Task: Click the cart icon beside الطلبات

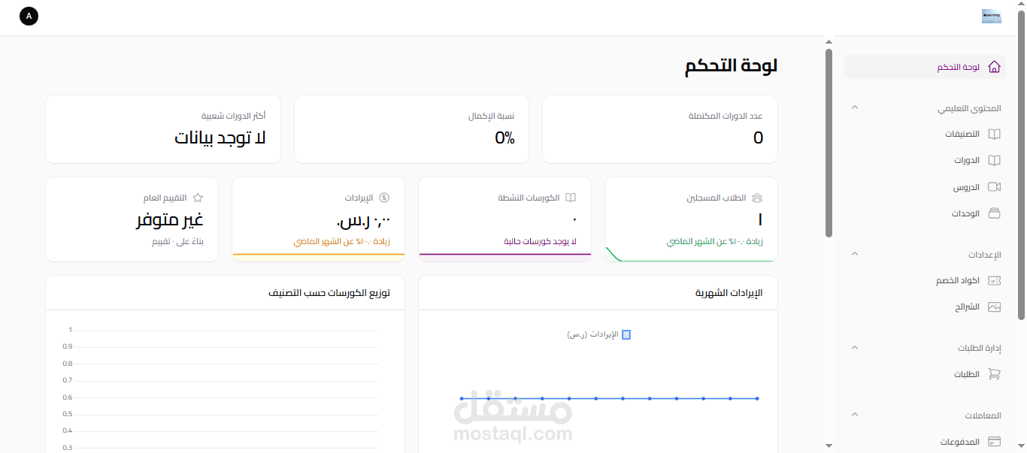Action: click(994, 373)
